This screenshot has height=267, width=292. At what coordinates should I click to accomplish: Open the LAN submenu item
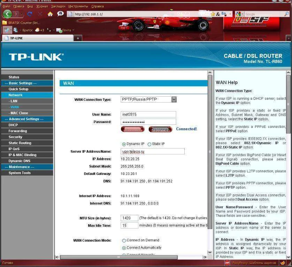(x=27, y=101)
